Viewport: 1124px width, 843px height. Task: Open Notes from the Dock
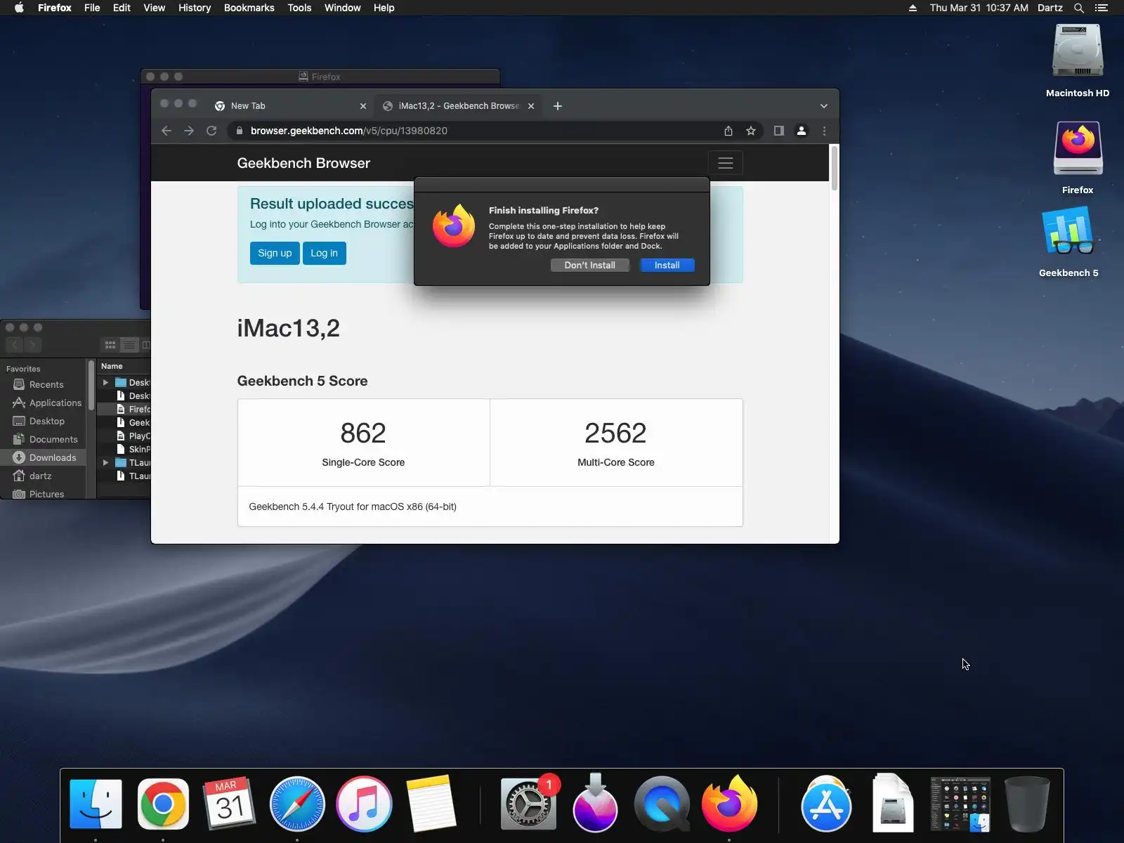tap(431, 804)
